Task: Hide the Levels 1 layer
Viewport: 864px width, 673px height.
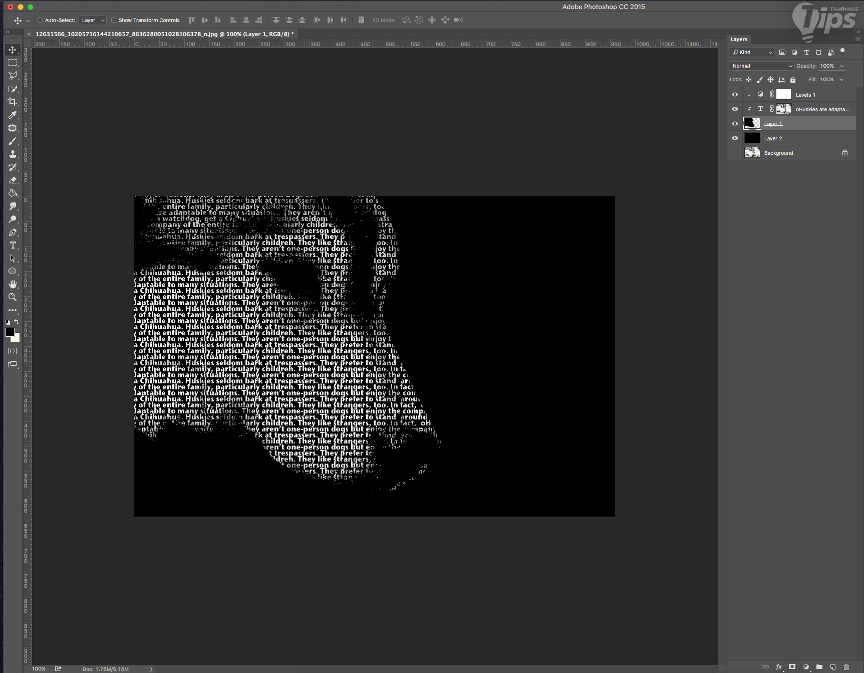Action: (735, 95)
